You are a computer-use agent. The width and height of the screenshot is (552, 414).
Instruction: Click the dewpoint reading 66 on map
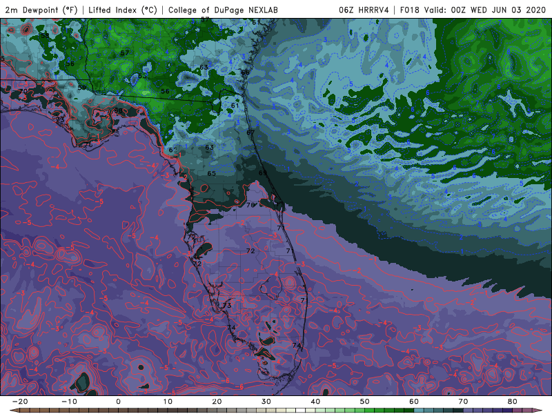click(246, 72)
